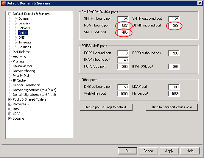Click the IMAP SSL port field
Screen dimensions: 204x158
(174, 67)
